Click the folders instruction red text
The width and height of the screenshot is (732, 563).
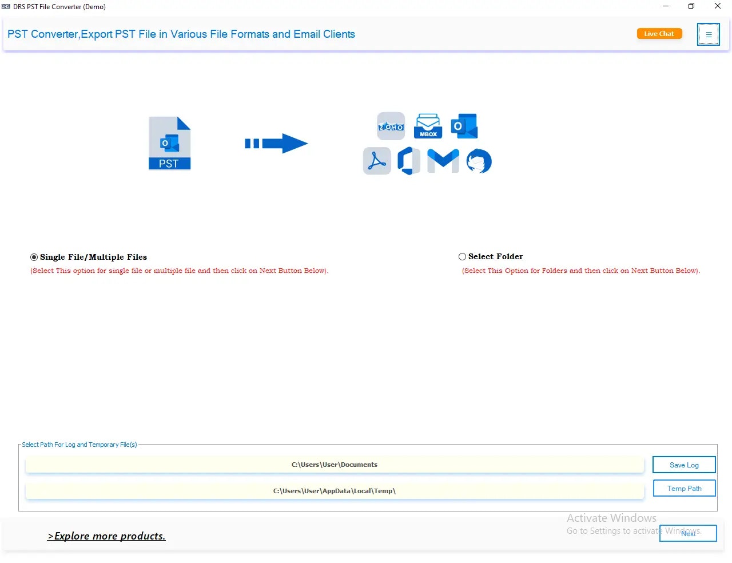click(x=581, y=271)
